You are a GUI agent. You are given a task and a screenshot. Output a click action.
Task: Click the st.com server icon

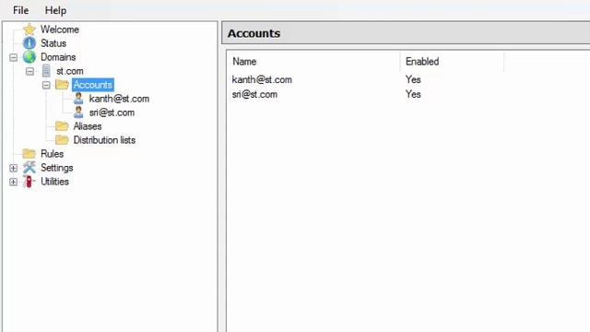pyautogui.click(x=46, y=71)
